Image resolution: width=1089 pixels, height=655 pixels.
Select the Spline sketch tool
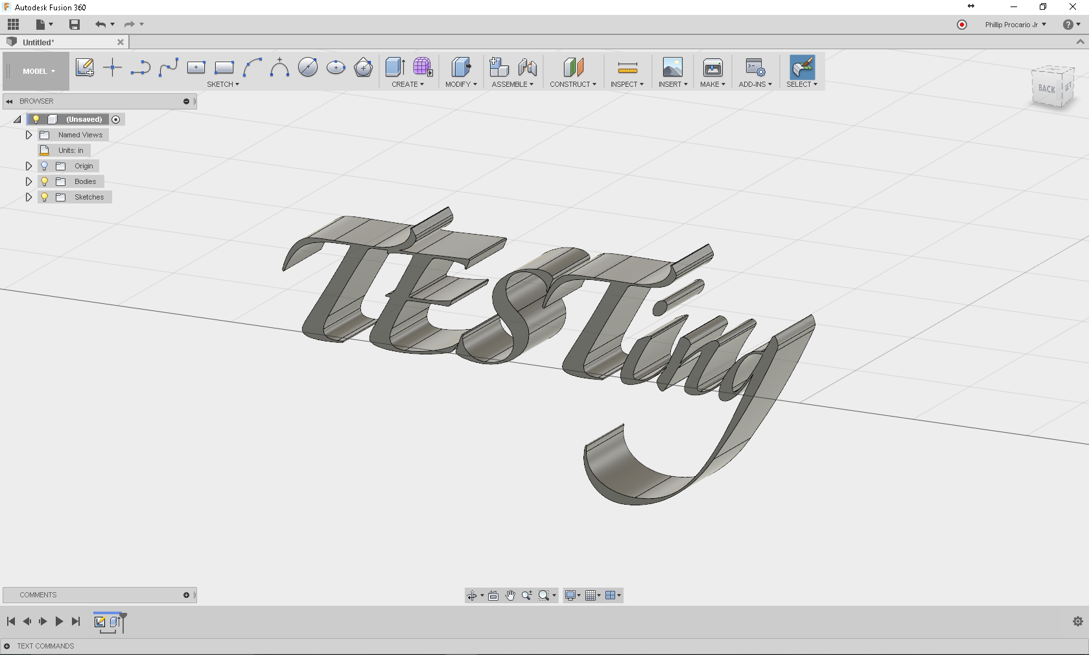pyautogui.click(x=169, y=67)
